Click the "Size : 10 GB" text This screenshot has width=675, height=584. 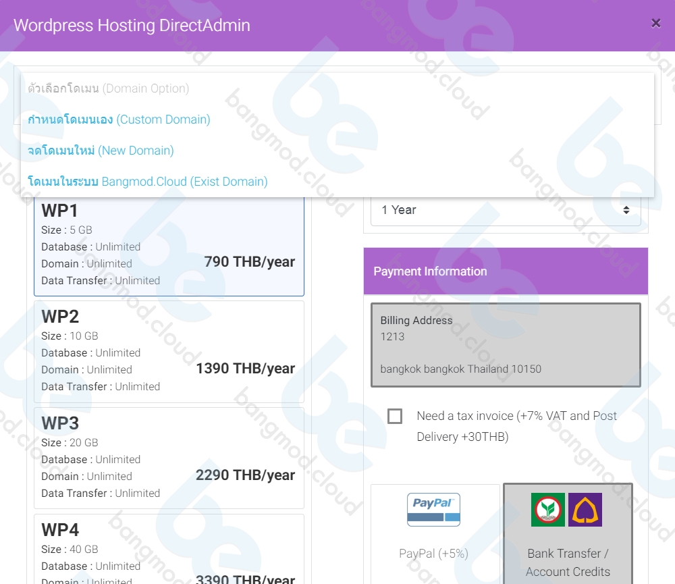70,336
